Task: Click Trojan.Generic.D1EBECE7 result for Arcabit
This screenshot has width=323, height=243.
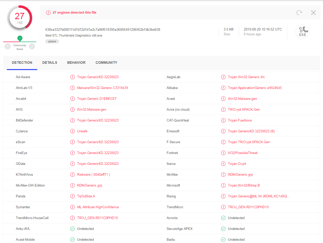Action: click(97, 99)
